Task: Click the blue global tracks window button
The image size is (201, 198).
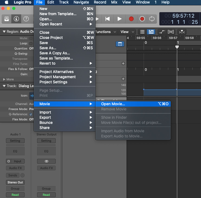Action: (x=120, y=44)
